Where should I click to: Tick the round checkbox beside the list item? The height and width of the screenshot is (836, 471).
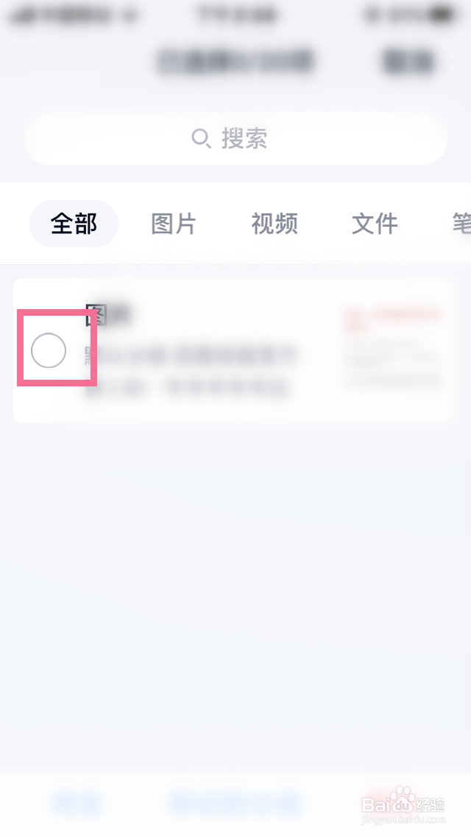click(x=49, y=350)
